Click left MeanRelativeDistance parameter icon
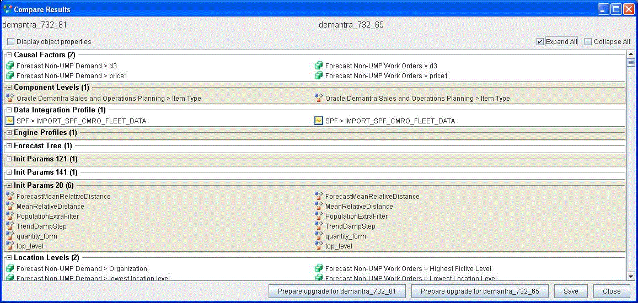638x303 pixels. pos(10,206)
